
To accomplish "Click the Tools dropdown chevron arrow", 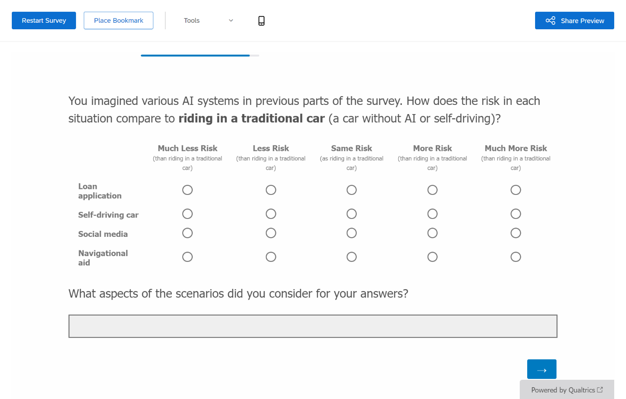I will (231, 21).
